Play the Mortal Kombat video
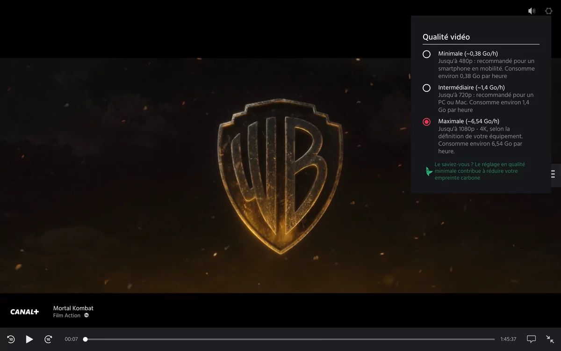 [29, 339]
